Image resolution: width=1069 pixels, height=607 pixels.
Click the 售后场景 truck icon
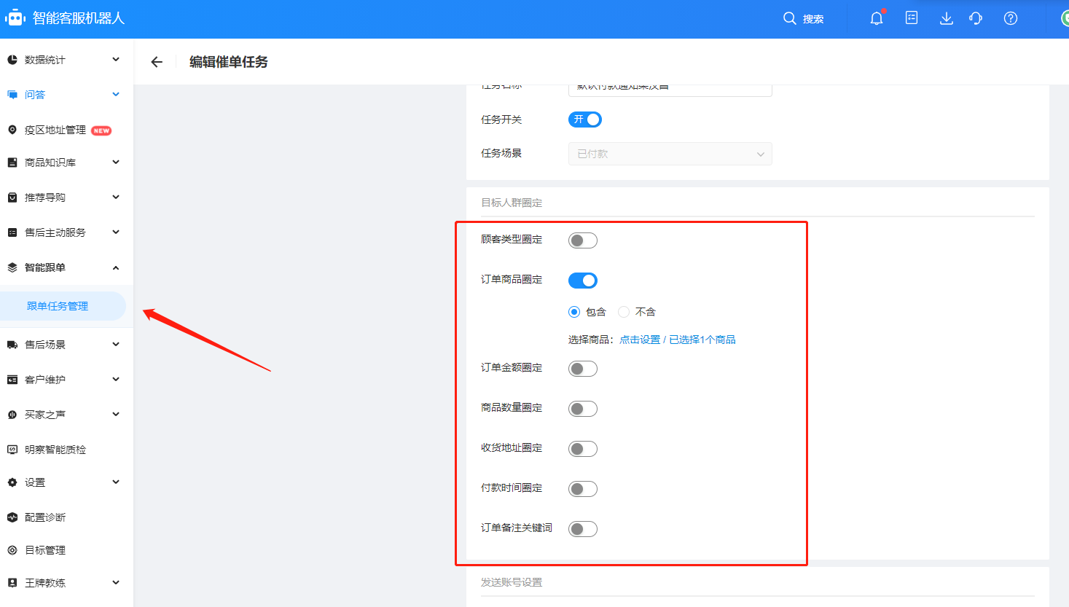(12, 345)
